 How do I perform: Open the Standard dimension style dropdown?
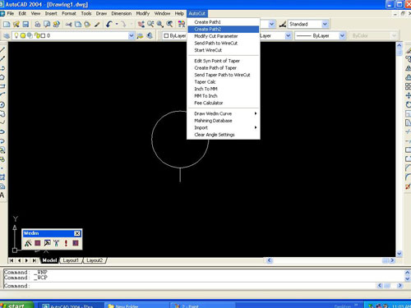point(325,25)
